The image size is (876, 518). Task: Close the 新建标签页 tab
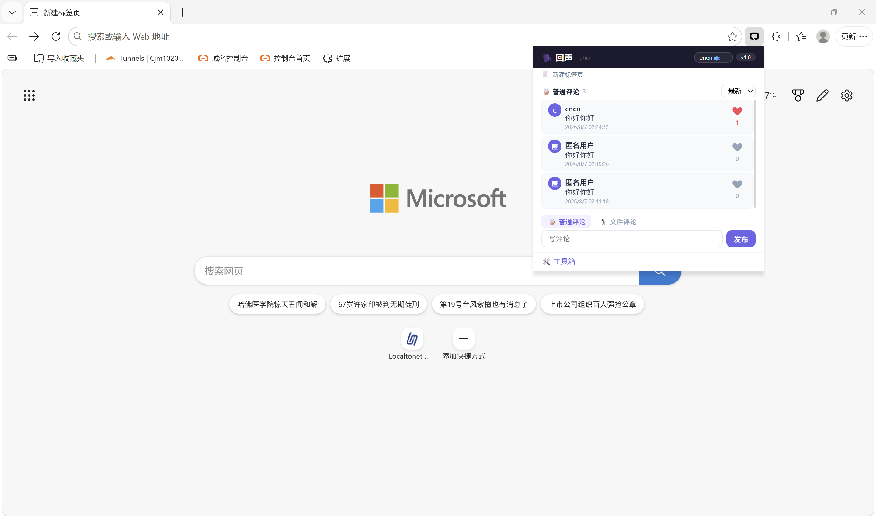click(x=161, y=12)
